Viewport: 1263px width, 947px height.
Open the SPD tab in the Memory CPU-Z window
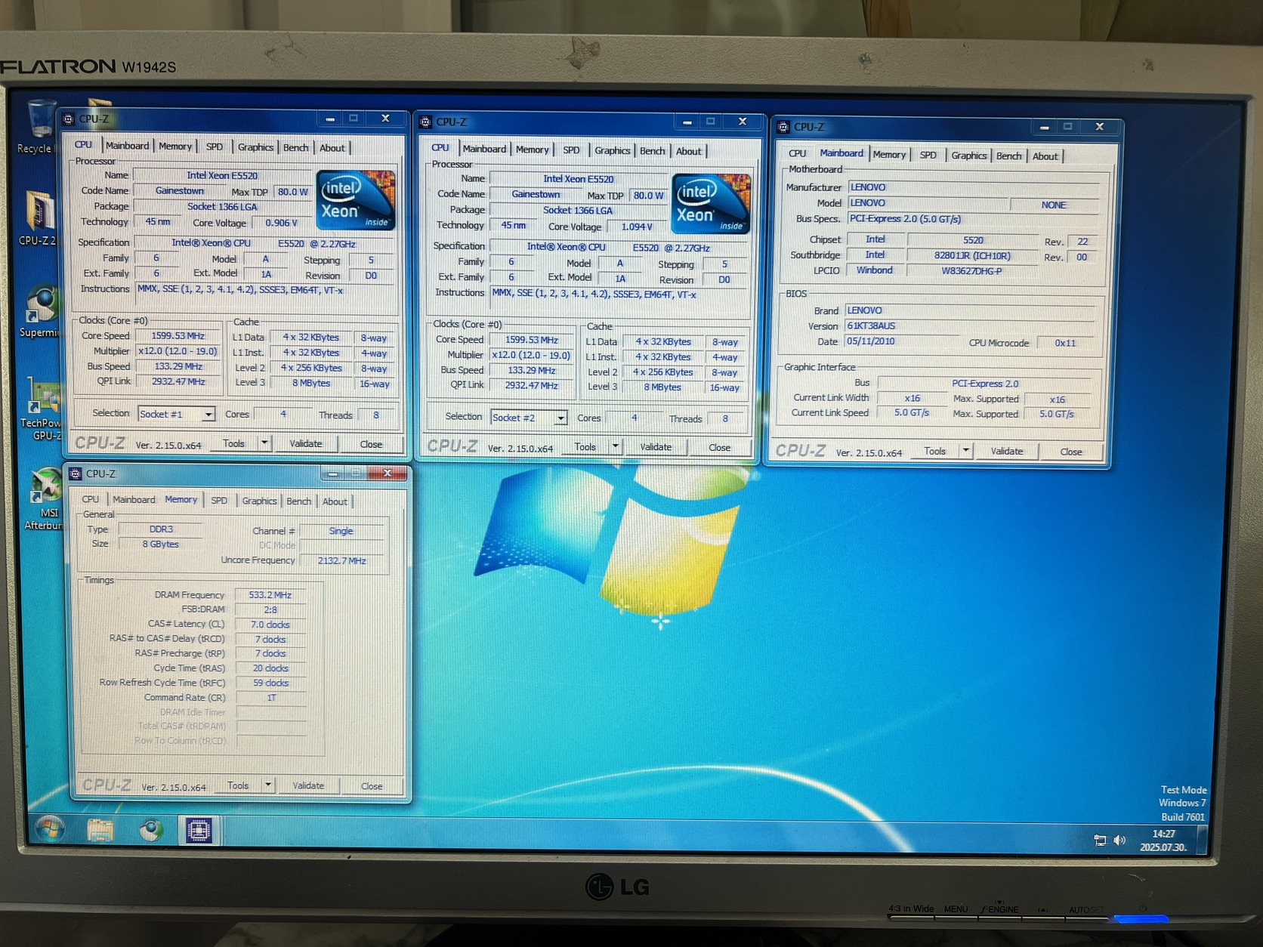pos(219,501)
